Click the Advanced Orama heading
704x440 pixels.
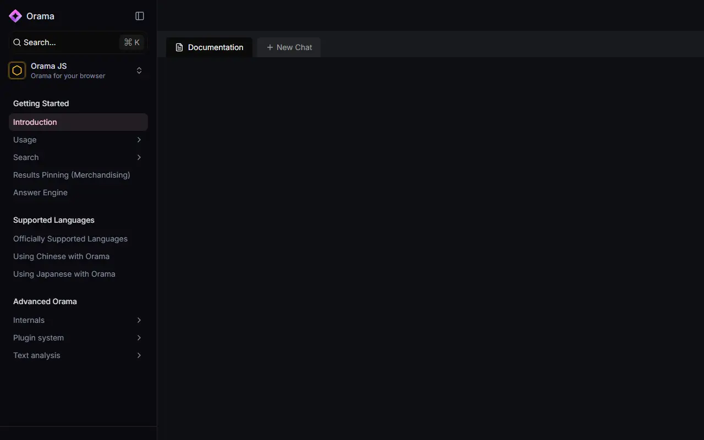pyautogui.click(x=45, y=301)
